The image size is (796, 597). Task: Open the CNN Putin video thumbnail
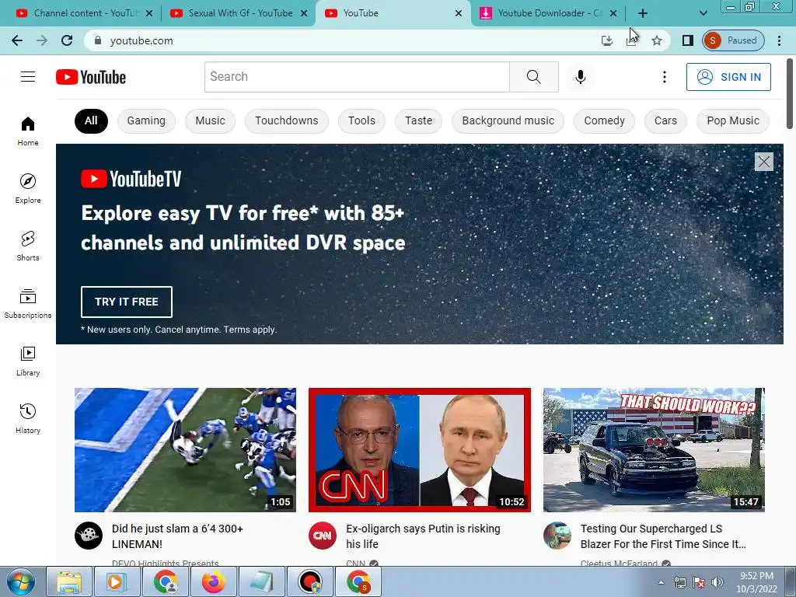point(420,450)
